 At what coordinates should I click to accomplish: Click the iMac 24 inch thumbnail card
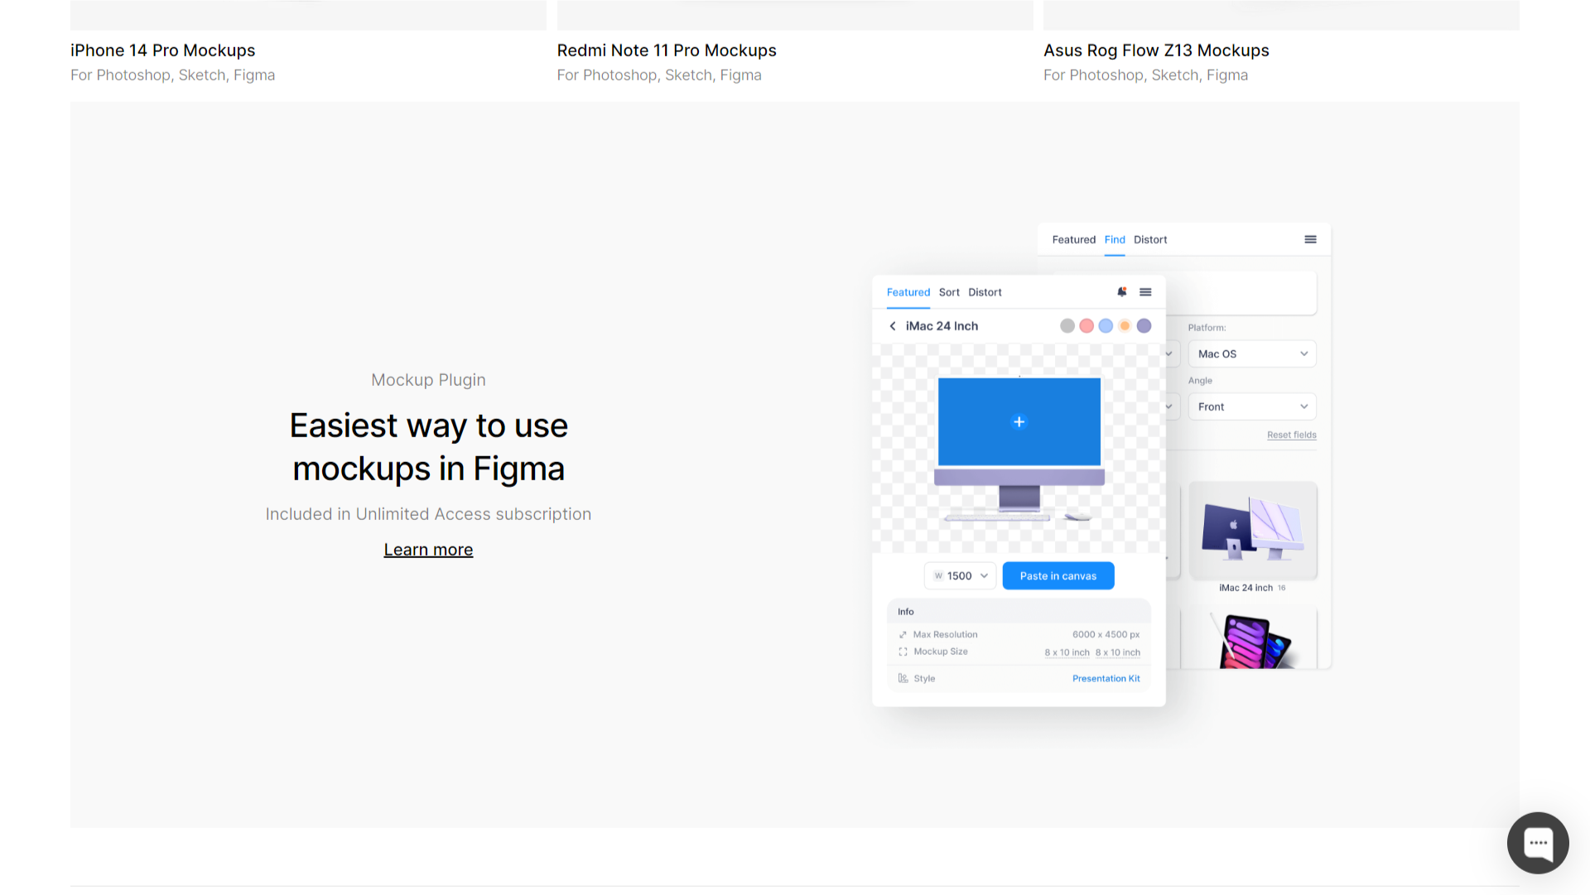pos(1253,531)
